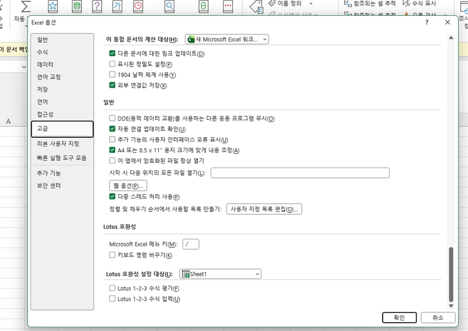Open 리본 사용자 지정 category
The height and width of the screenshot is (331, 468).
62,144
